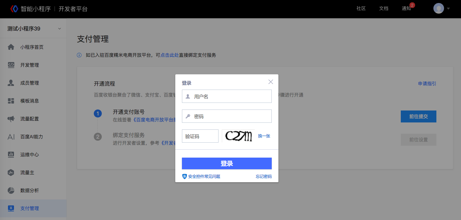Click inside the 用户名 input field
Screen dimensions: 461x220
pos(227,96)
